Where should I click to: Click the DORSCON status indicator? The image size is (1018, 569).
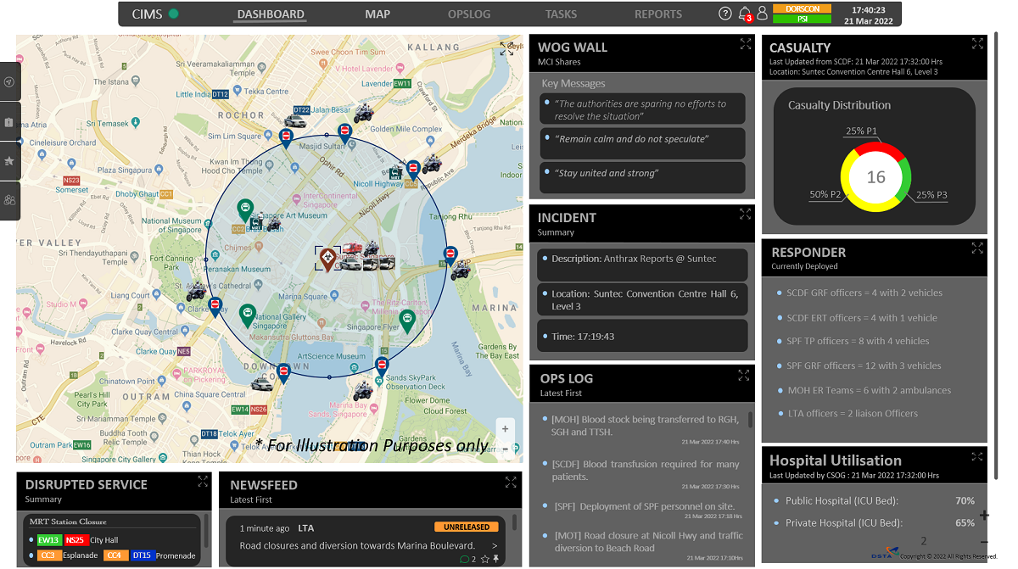tap(802, 8)
